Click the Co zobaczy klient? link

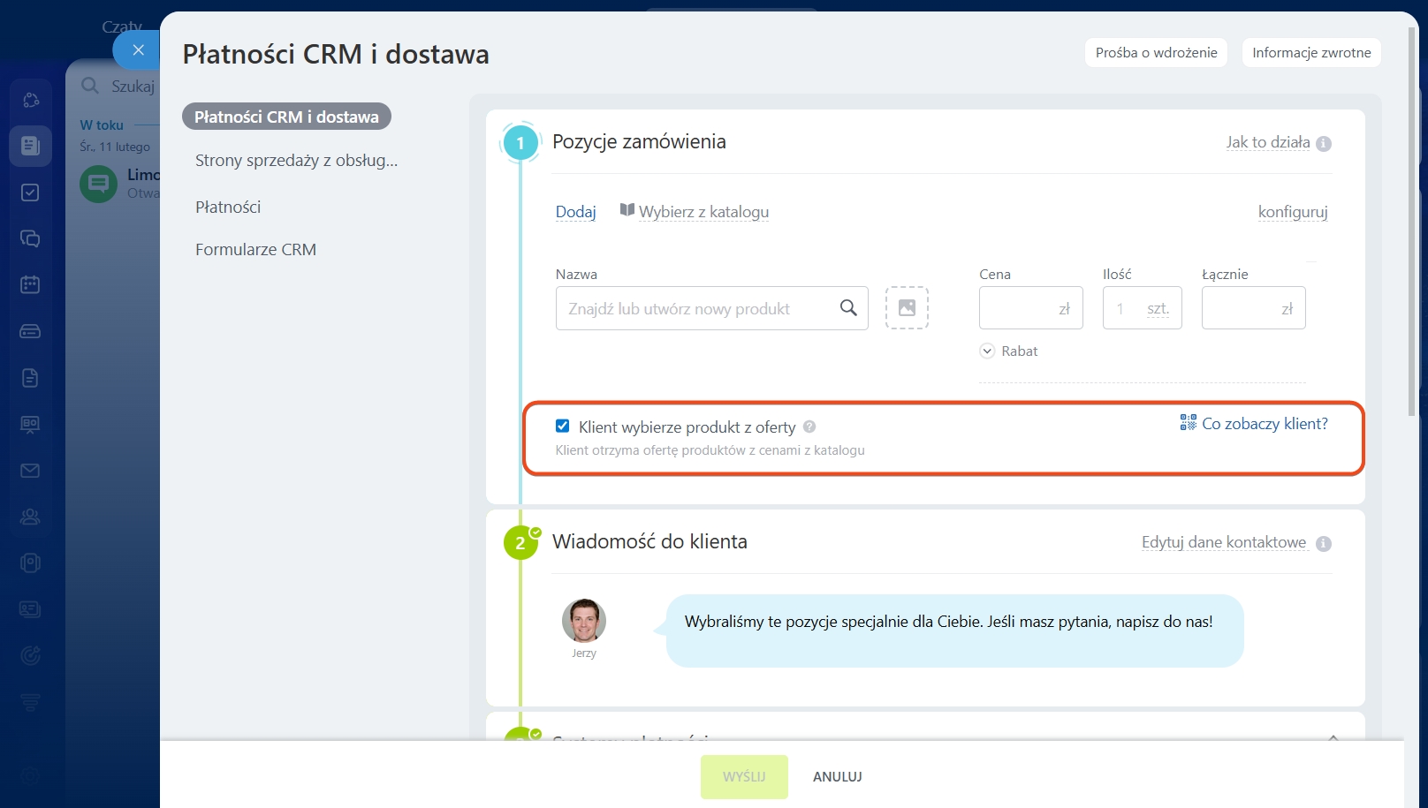[1264, 424]
